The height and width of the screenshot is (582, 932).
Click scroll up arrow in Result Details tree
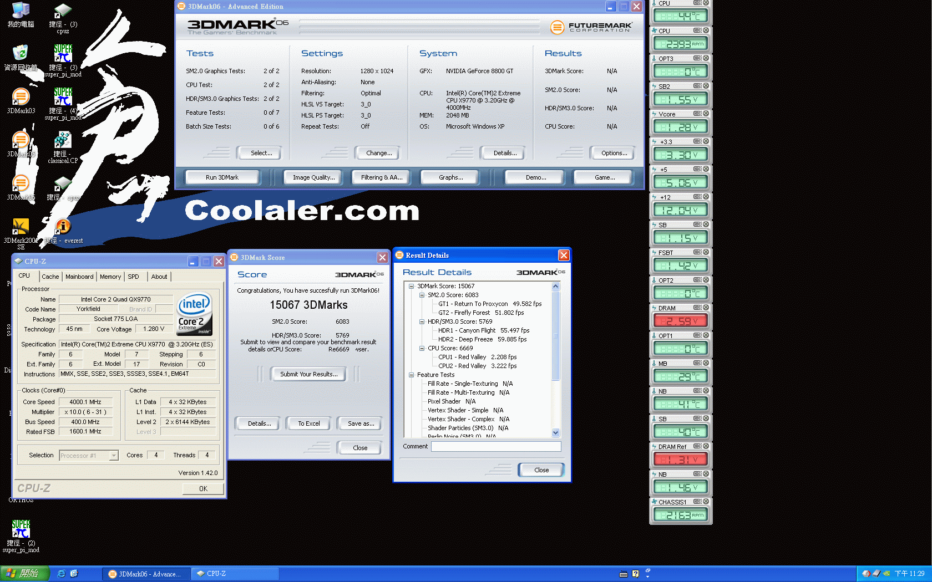pos(556,287)
